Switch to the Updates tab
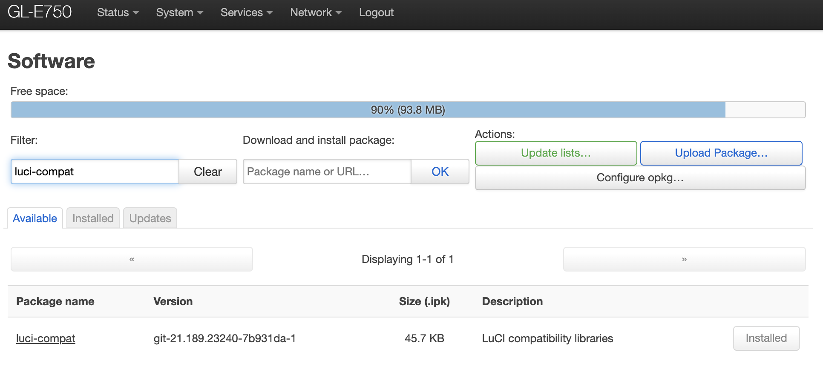 tap(150, 218)
